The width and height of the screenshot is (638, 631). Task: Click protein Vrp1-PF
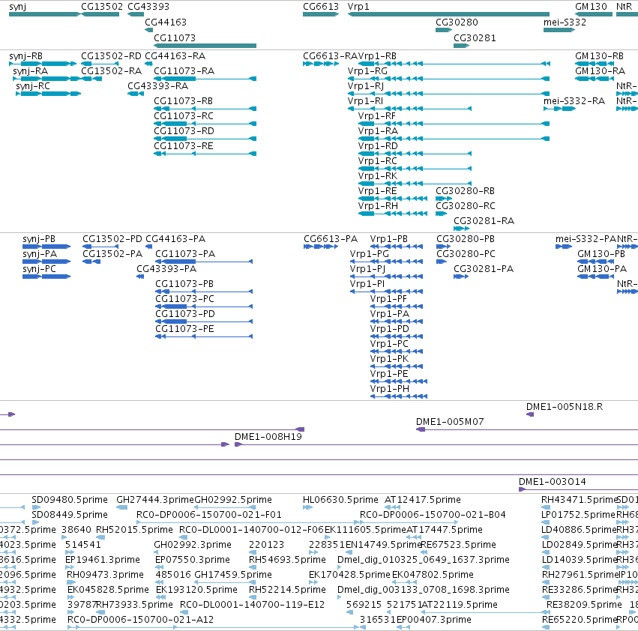pos(388,299)
